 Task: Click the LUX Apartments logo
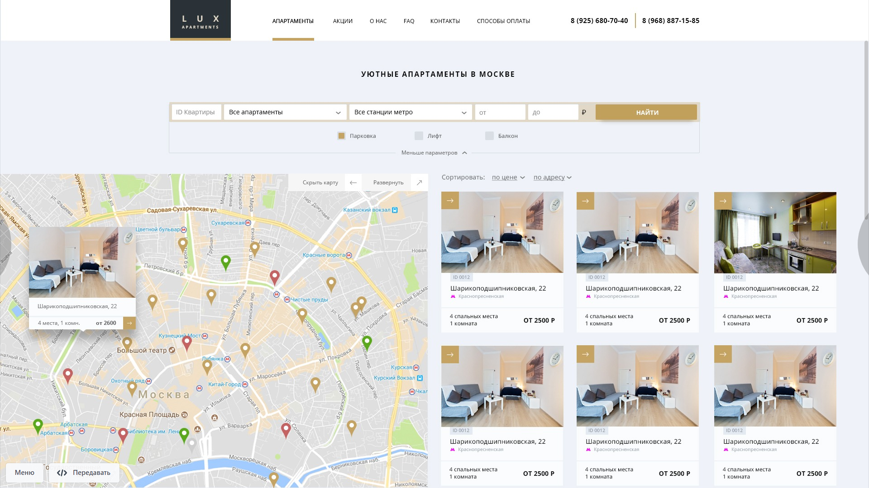pos(200,20)
